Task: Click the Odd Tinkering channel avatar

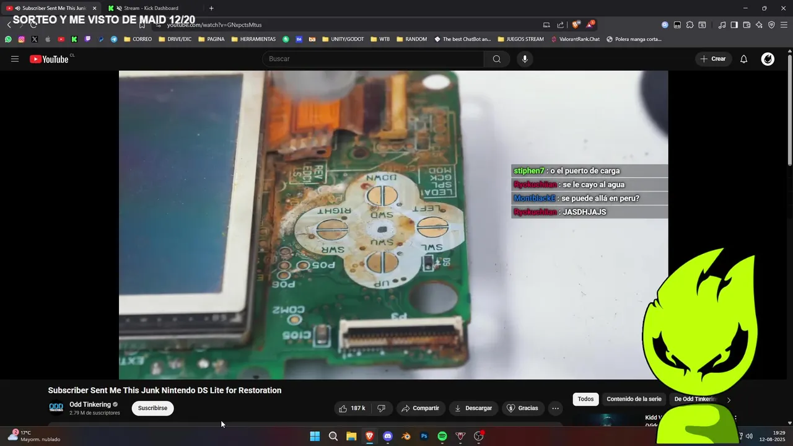Action: (x=56, y=408)
